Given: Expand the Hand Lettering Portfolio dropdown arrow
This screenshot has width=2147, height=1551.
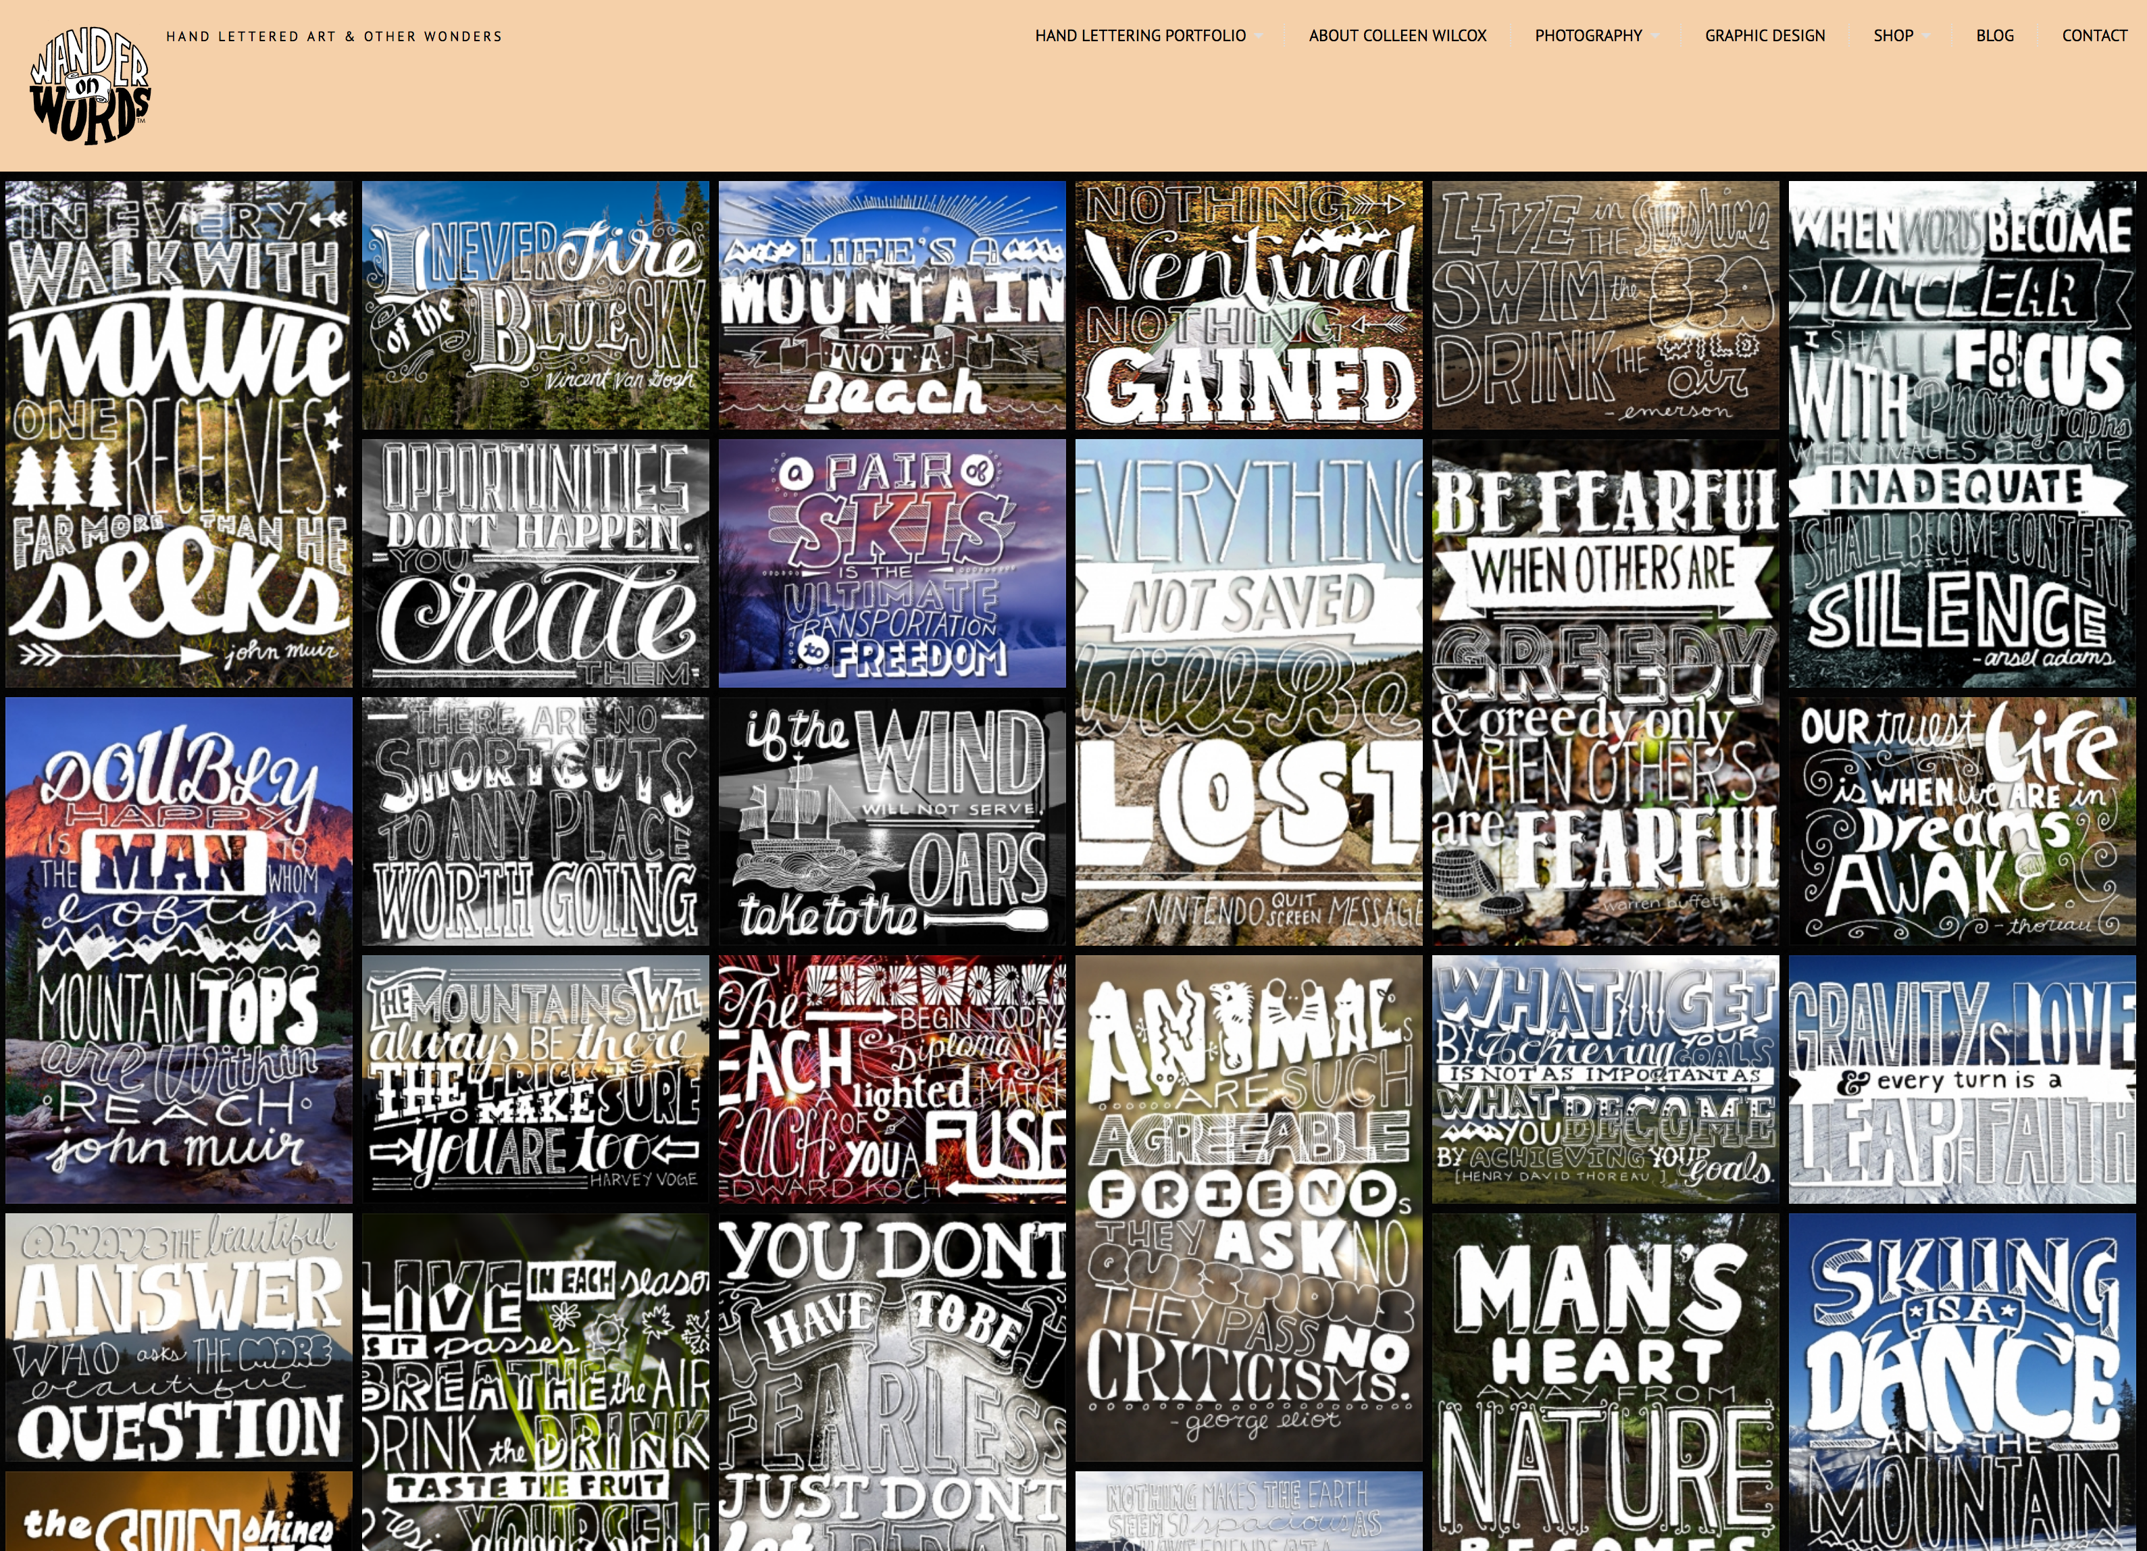Looking at the screenshot, I should coord(1259,37).
